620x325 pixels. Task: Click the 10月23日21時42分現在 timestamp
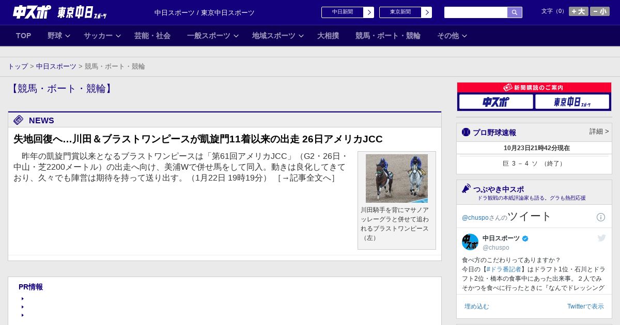click(537, 148)
